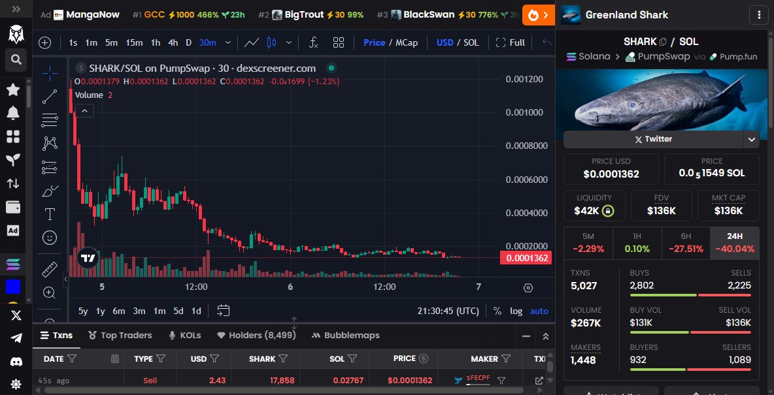Viewport: 774px width, 395px height.
Task: Open the Bubblemaps tab
Action: click(x=346, y=336)
